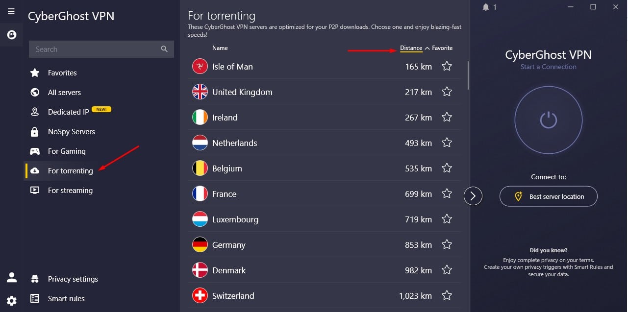This screenshot has height=312, width=628.
Task: Click the server list scrollbar
Action: pyautogui.click(x=468, y=75)
